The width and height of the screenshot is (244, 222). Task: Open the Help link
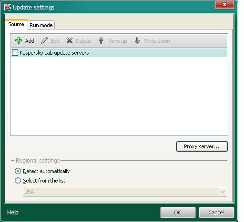(13, 212)
